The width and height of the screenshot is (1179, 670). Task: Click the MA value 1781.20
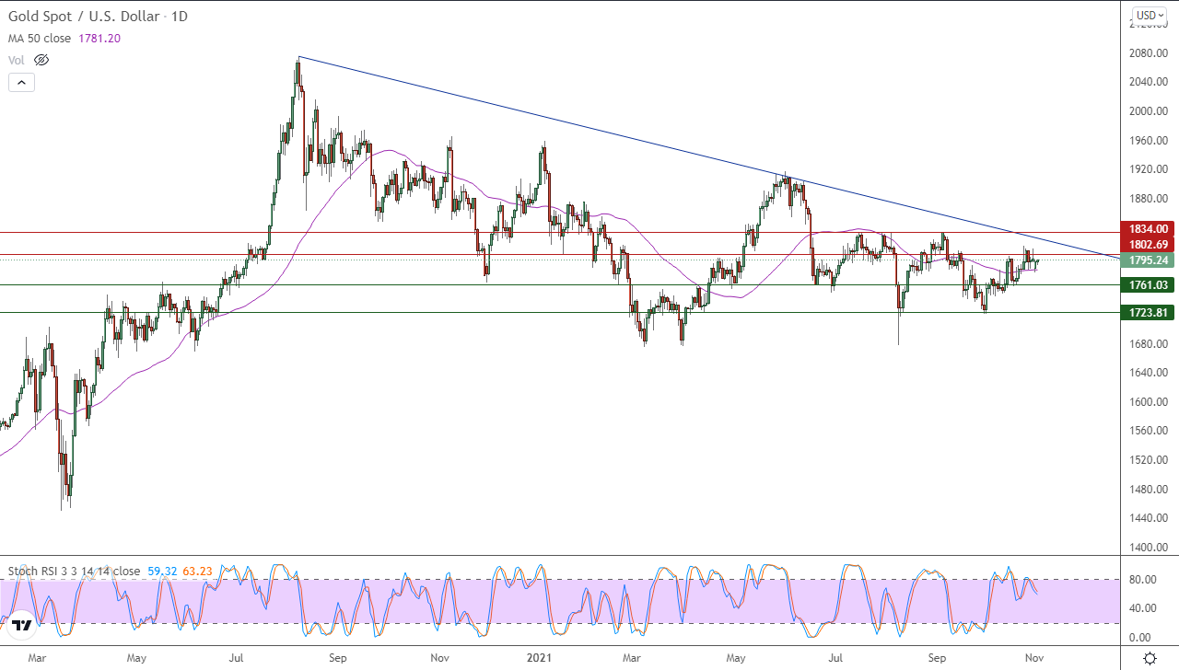(101, 39)
